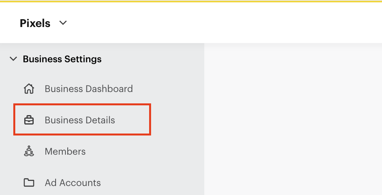The width and height of the screenshot is (382, 195).
Task: Click the Pixels page title
Action: [x=35, y=23]
